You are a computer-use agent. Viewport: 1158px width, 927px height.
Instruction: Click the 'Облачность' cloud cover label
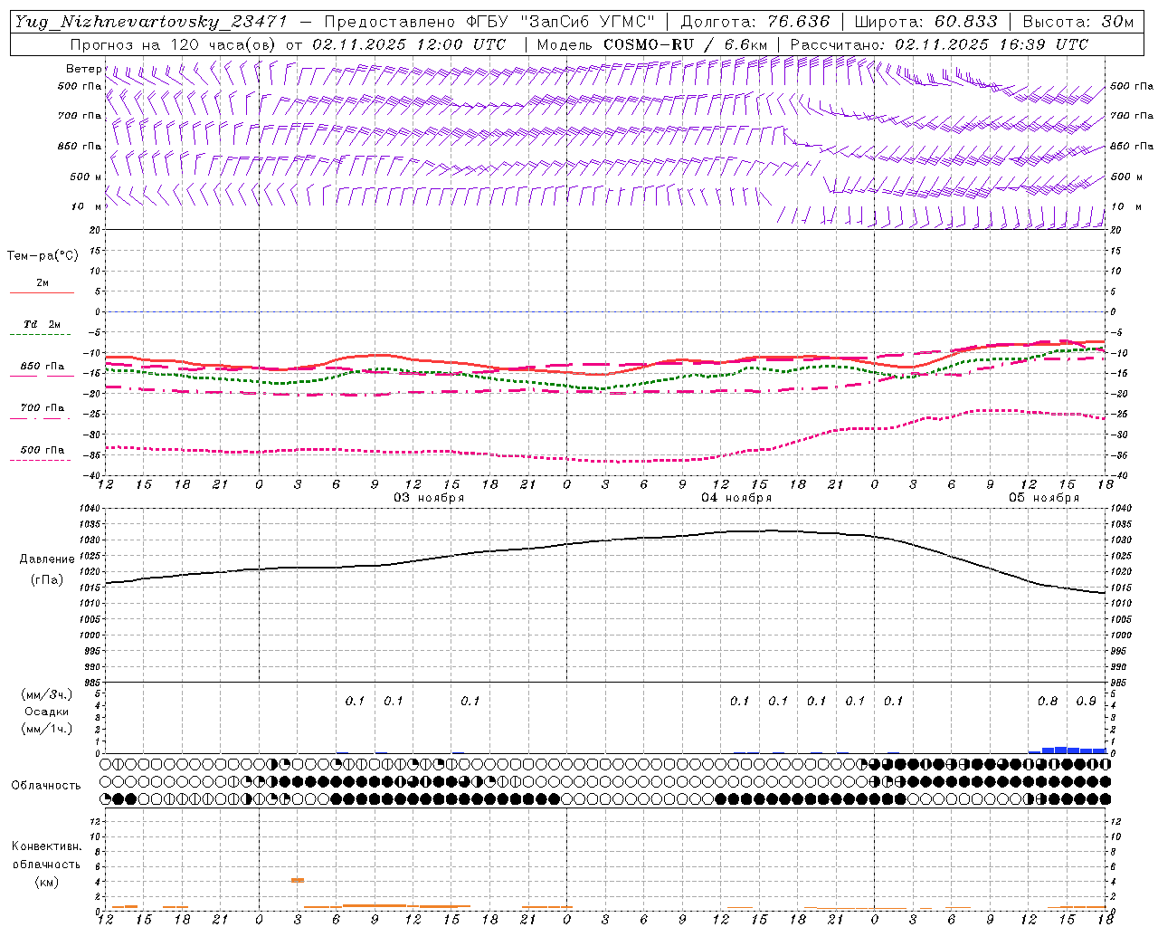point(46,785)
